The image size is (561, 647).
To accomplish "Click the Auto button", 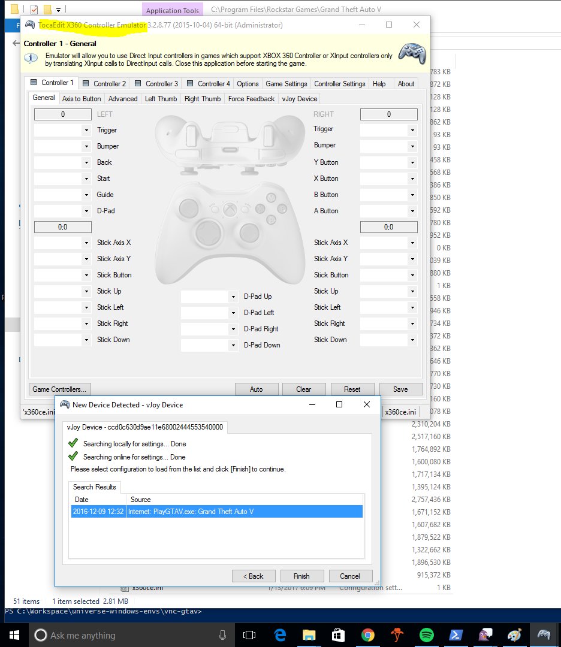I will pos(257,389).
